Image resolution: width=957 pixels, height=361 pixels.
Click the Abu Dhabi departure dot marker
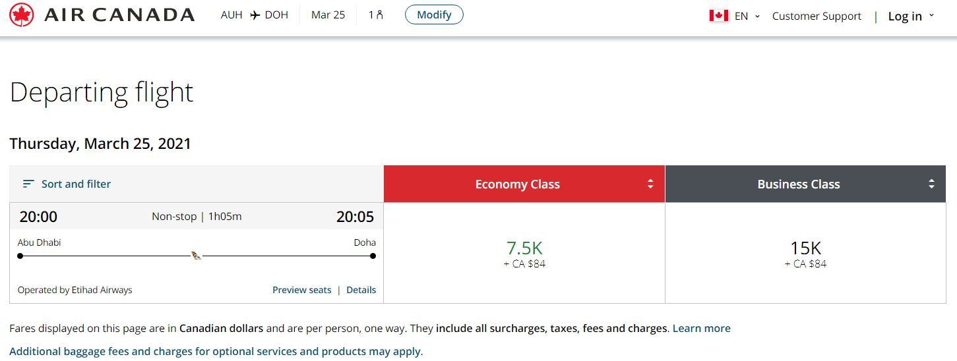point(20,256)
